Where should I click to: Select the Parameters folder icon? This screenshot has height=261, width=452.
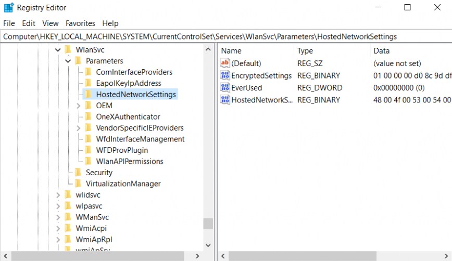click(78, 61)
